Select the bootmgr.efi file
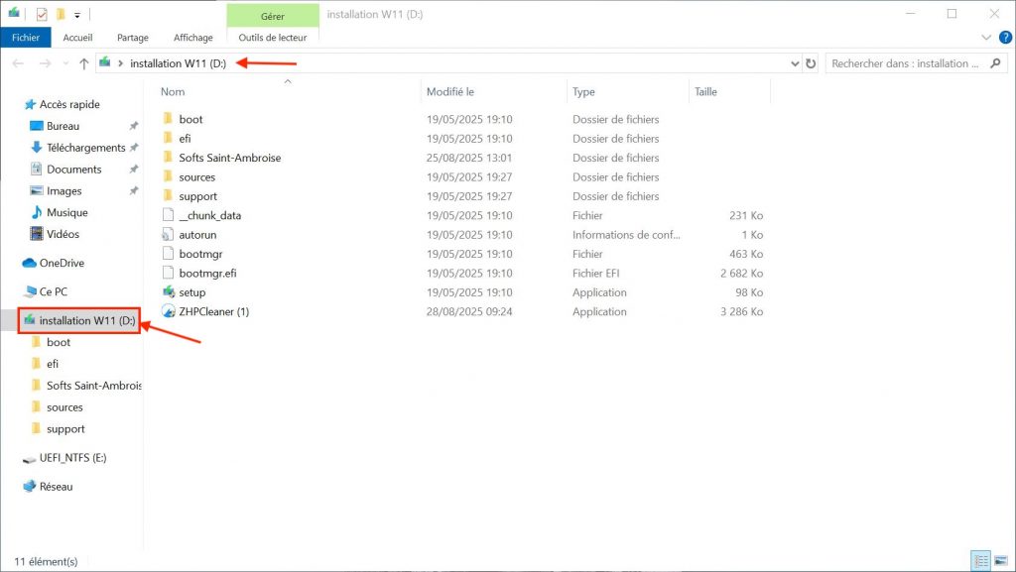Image resolution: width=1016 pixels, height=572 pixels. coord(207,273)
